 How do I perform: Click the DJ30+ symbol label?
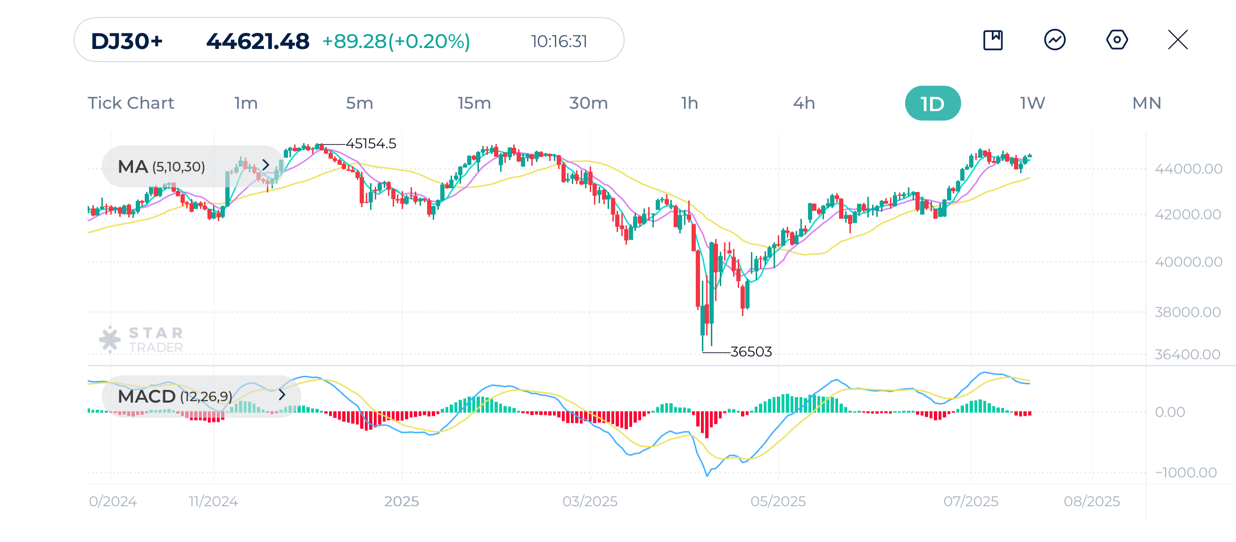[128, 41]
